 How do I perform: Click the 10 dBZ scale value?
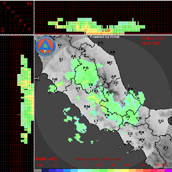[x=85, y=165]
